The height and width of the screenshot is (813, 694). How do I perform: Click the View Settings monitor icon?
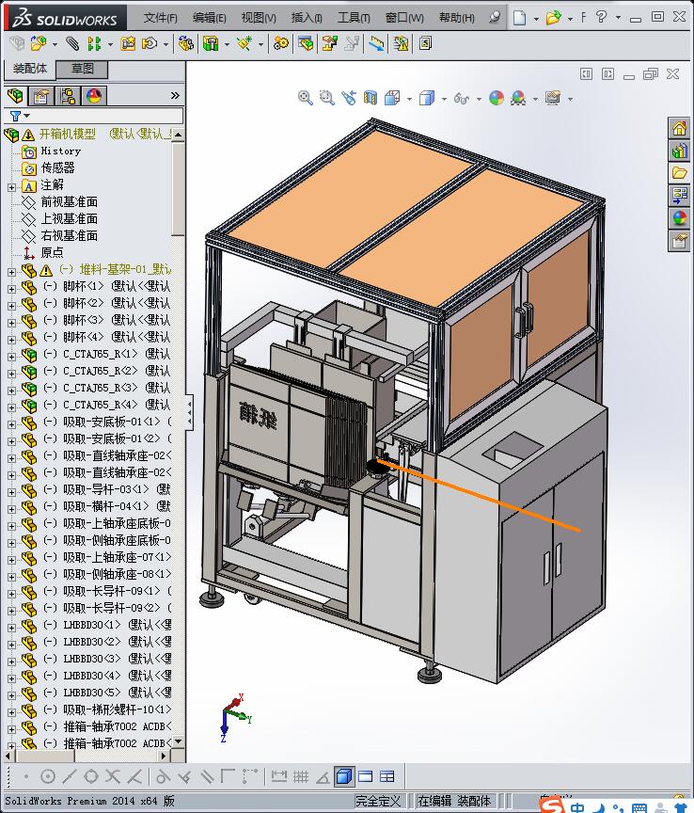point(553,98)
